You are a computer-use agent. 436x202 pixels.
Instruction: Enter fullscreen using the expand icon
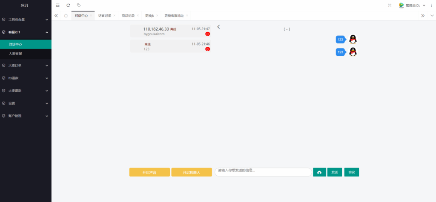(390, 5)
